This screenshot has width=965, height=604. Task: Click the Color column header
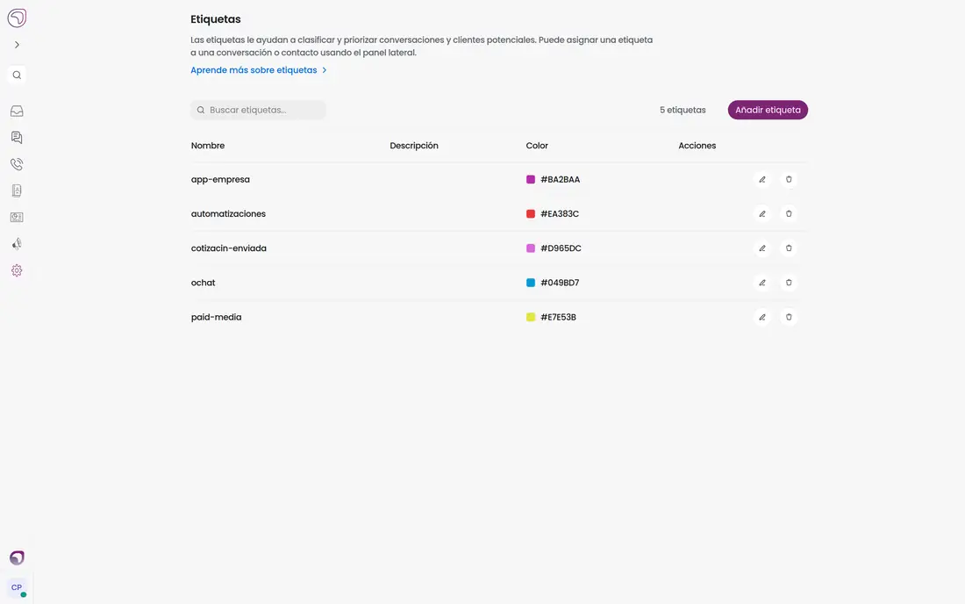(x=537, y=146)
